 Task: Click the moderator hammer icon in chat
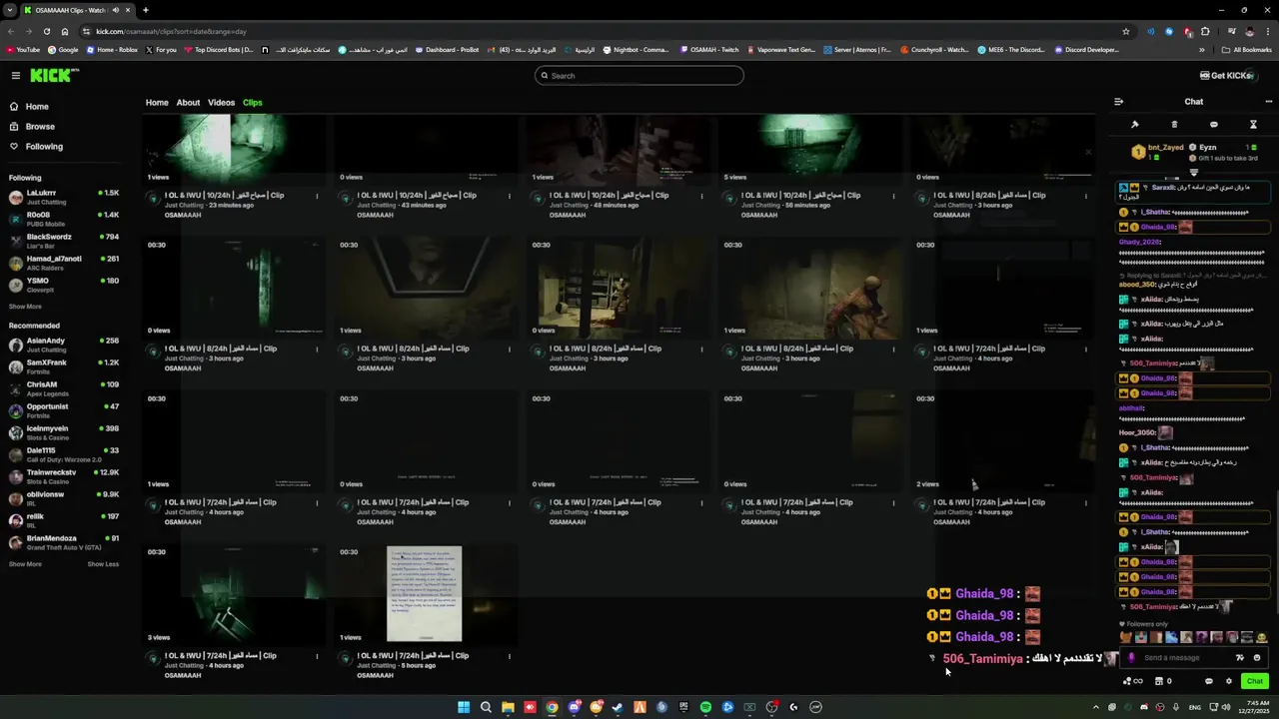pos(1135,125)
